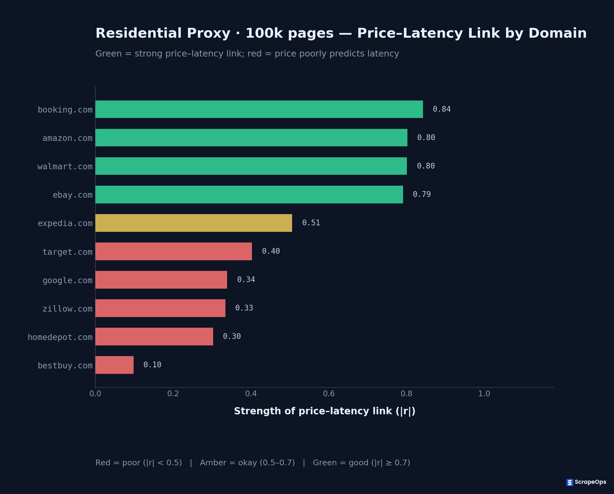Select the homedepot.com bar
The width and height of the screenshot is (614, 494).
(x=154, y=337)
